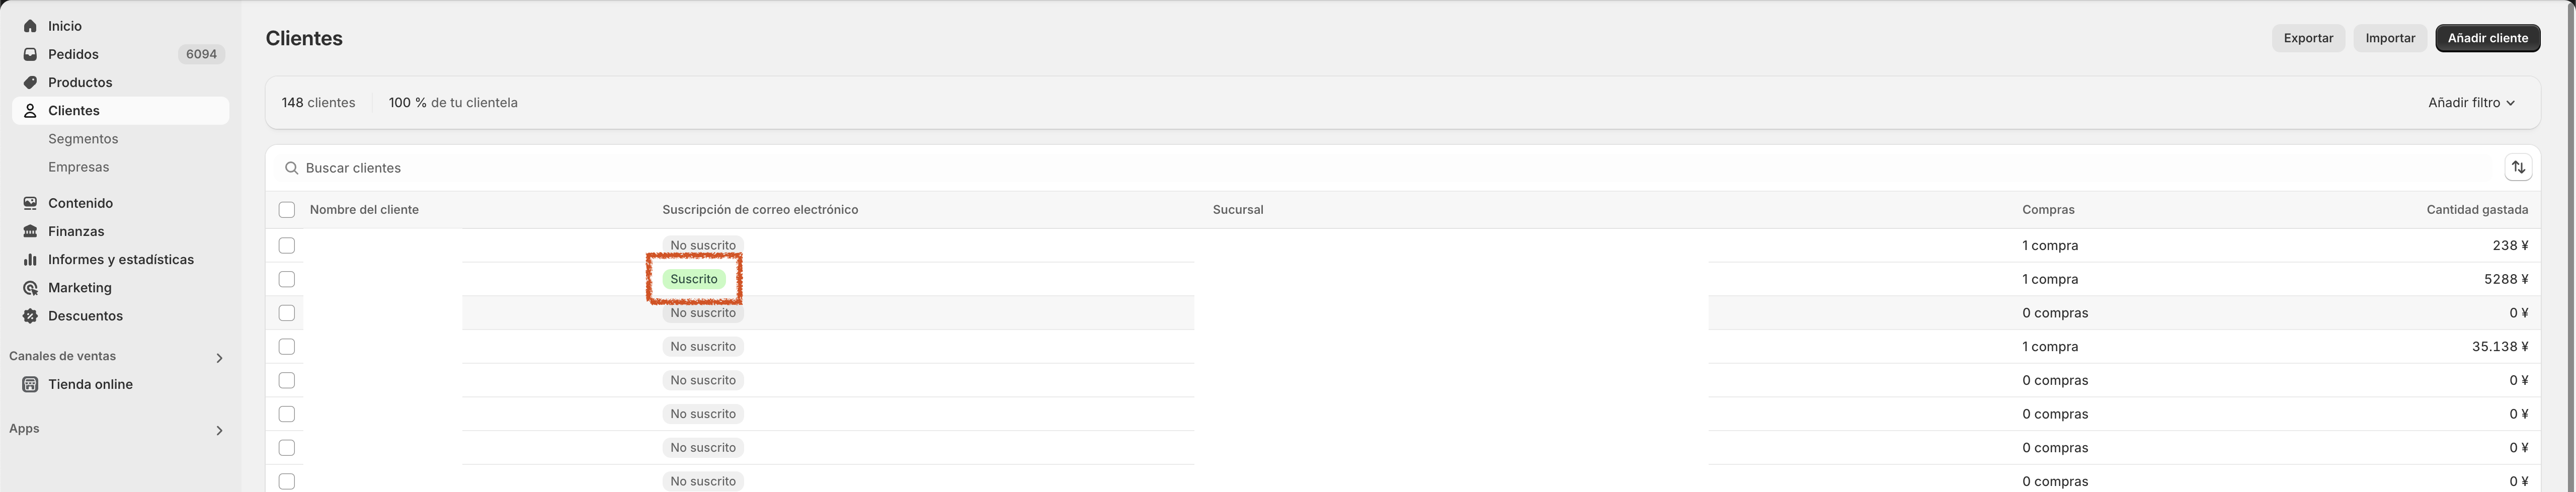Click the 35.138 ¥ amount cell
Viewport: 2576px width, 492px height.
point(2499,346)
